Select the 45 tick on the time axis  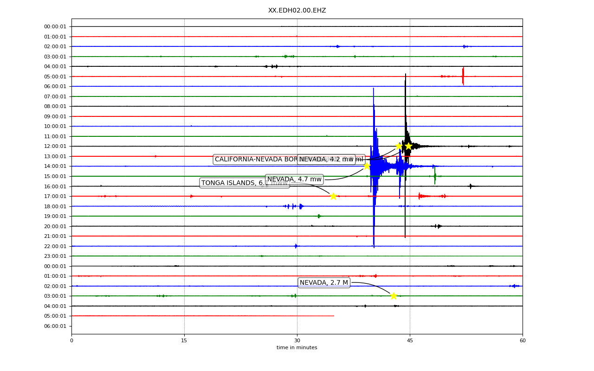(x=410, y=341)
